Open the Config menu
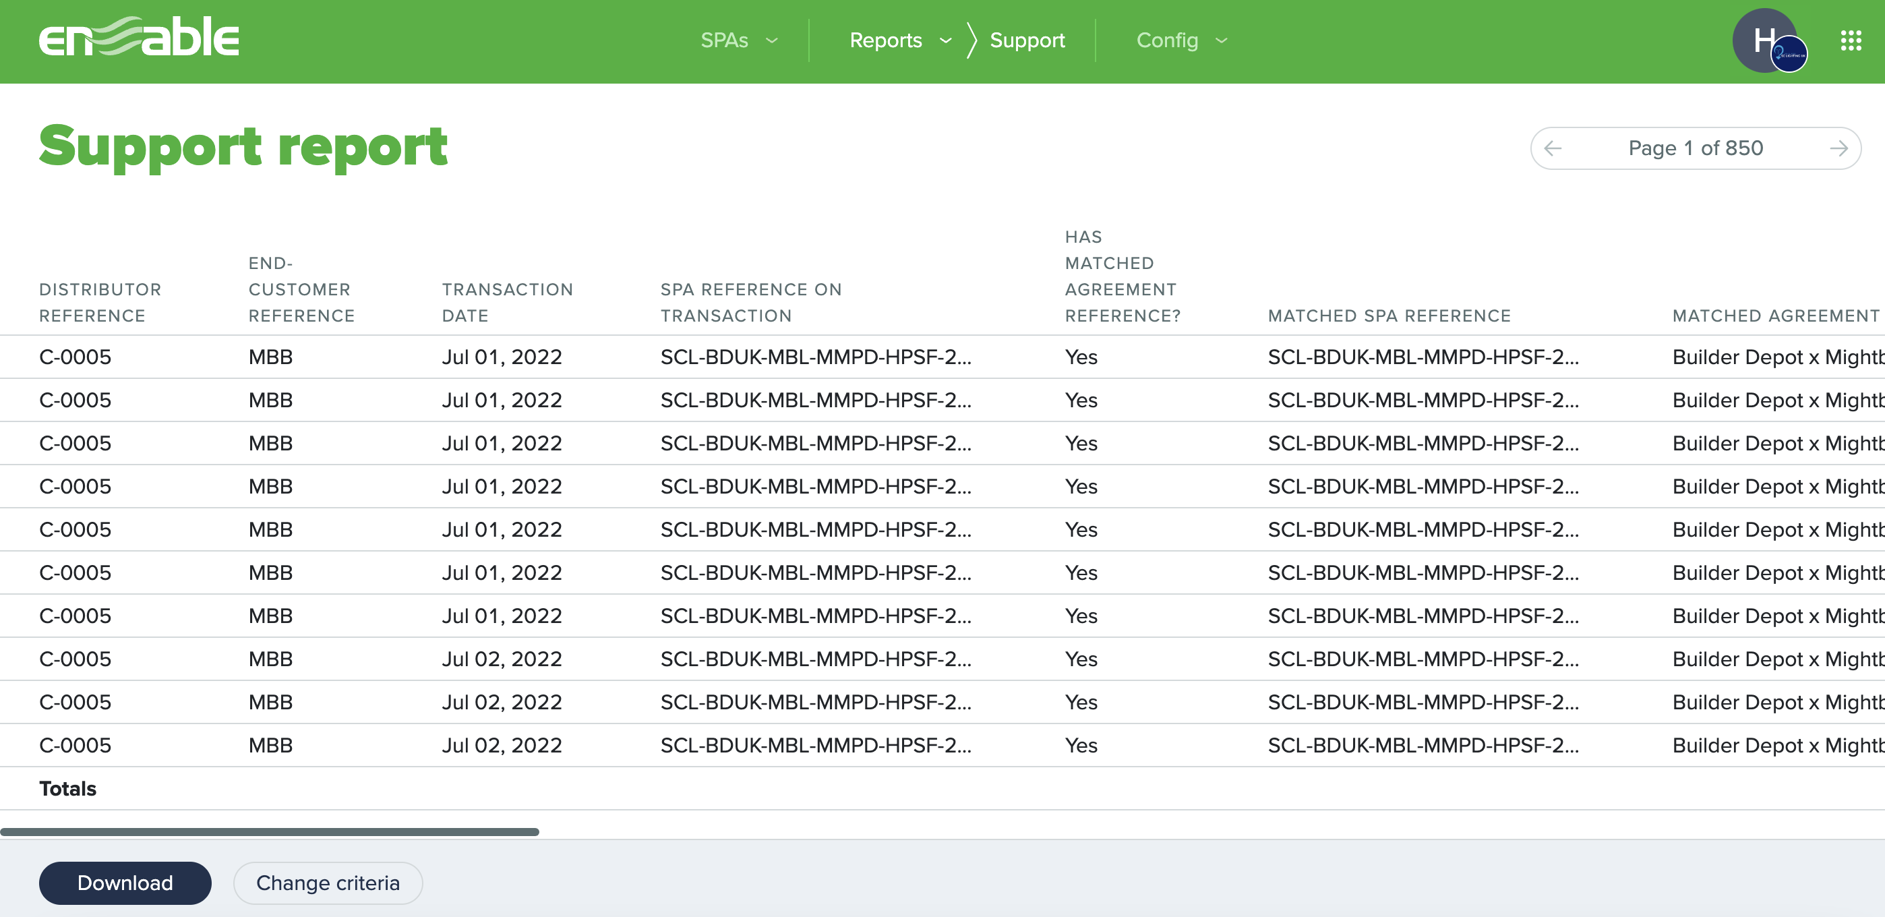The width and height of the screenshot is (1885, 917). point(1166,40)
